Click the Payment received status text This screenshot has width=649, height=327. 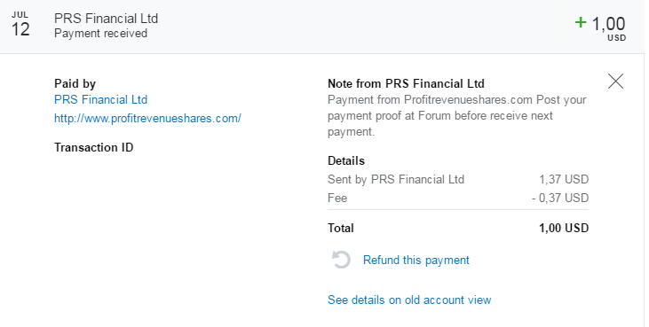[100, 33]
